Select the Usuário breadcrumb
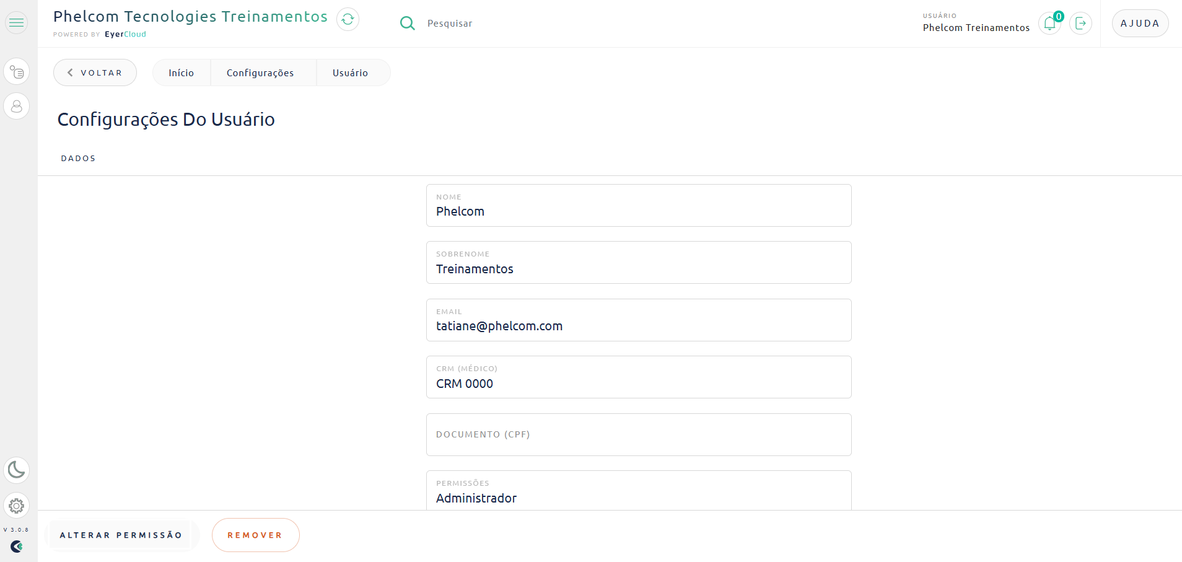 [350, 72]
